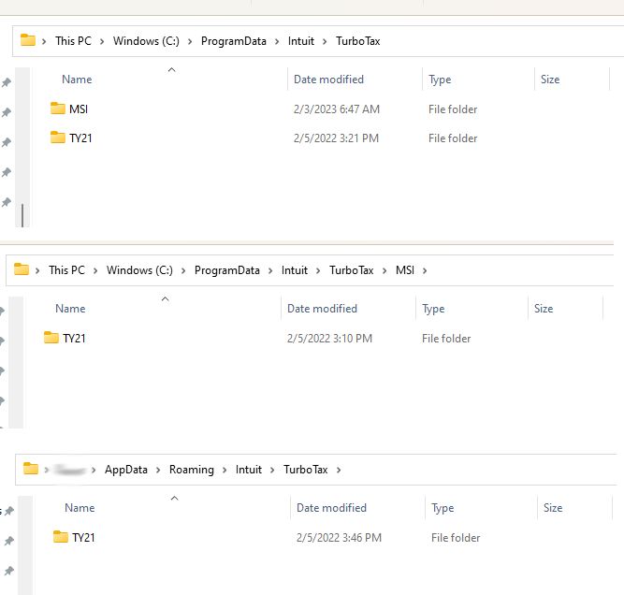Select date 2/3/2023 6:47 AM of MSI row
Screen dimensions: 624x595
[337, 109]
